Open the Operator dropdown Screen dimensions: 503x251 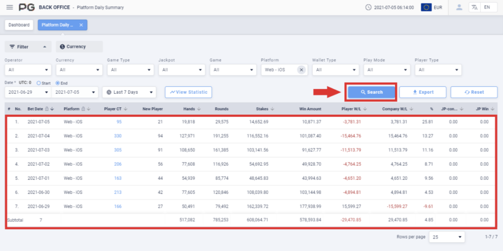[28, 70]
